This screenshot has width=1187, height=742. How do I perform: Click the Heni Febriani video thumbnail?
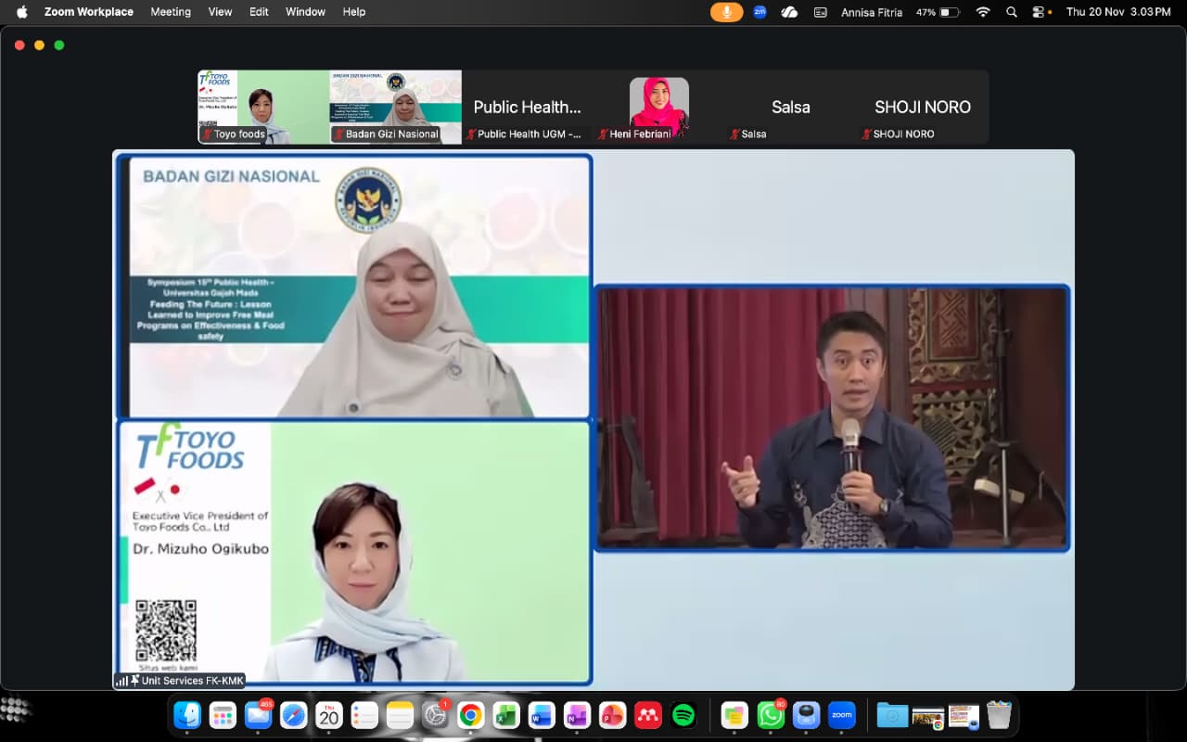click(658, 108)
